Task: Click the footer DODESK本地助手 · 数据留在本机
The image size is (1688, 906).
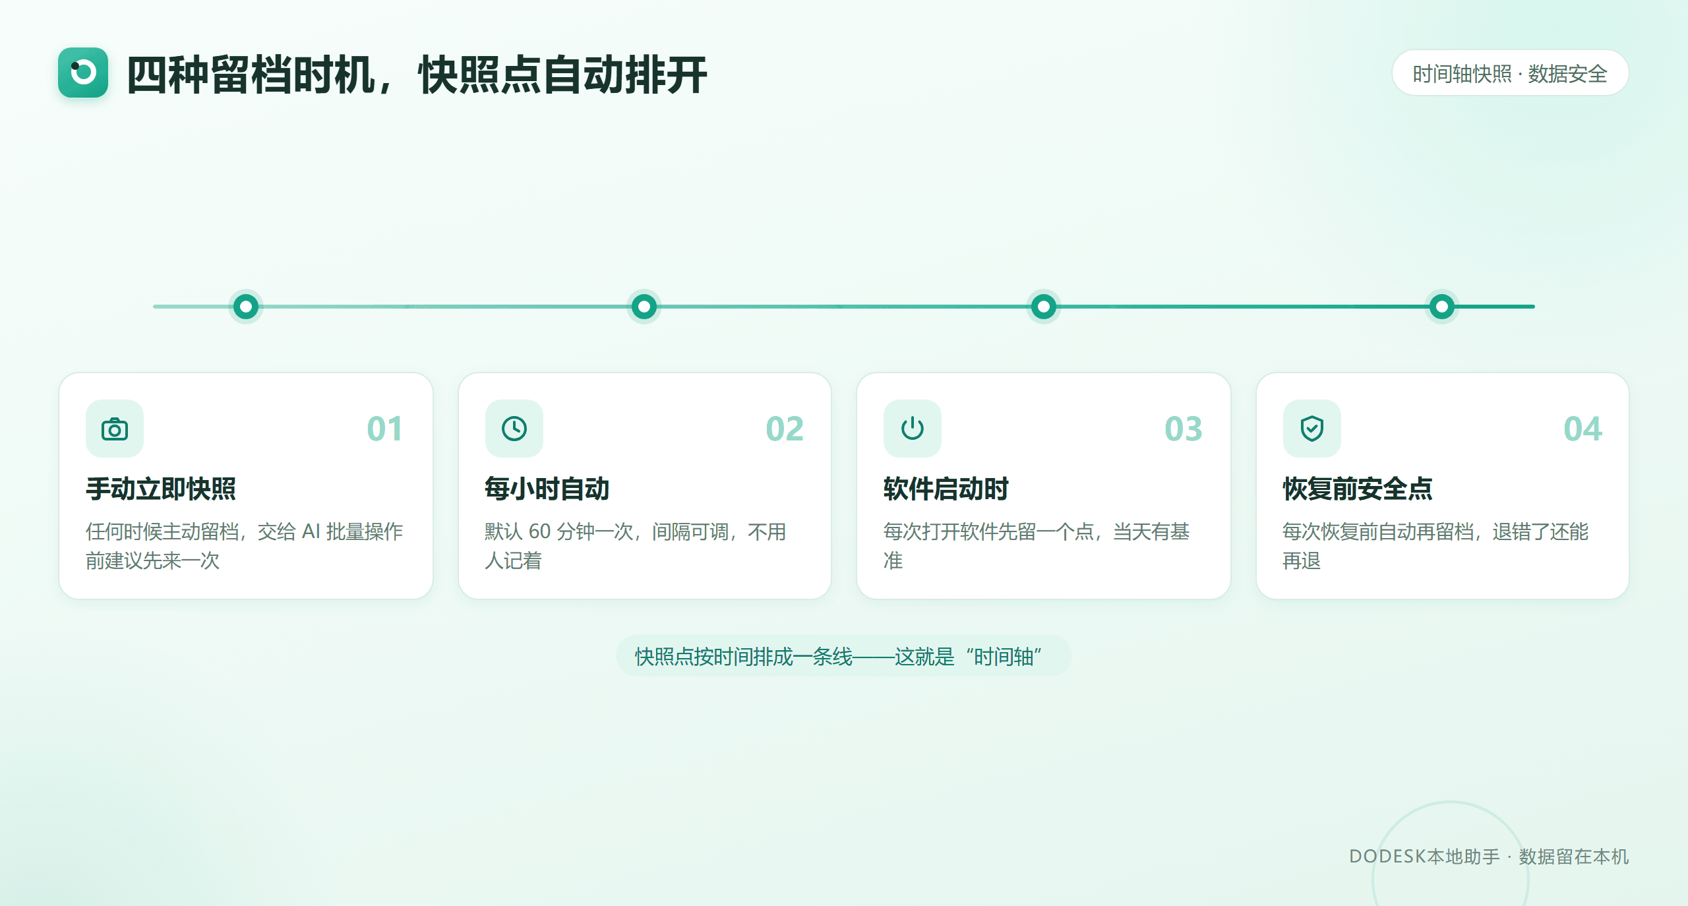Action: pyautogui.click(x=1489, y=857)
